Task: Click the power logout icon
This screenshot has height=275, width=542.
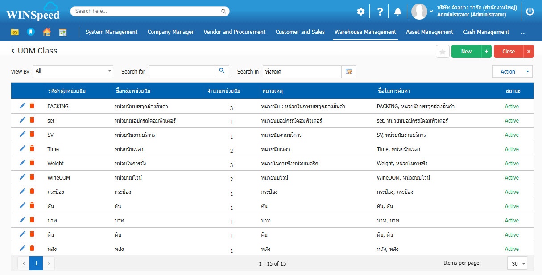Action: [x=530, y=12]
